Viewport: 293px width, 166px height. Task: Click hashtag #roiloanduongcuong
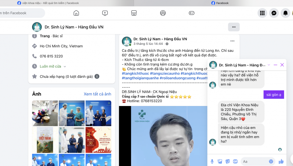pyautogui.click(x=178, y=78)
